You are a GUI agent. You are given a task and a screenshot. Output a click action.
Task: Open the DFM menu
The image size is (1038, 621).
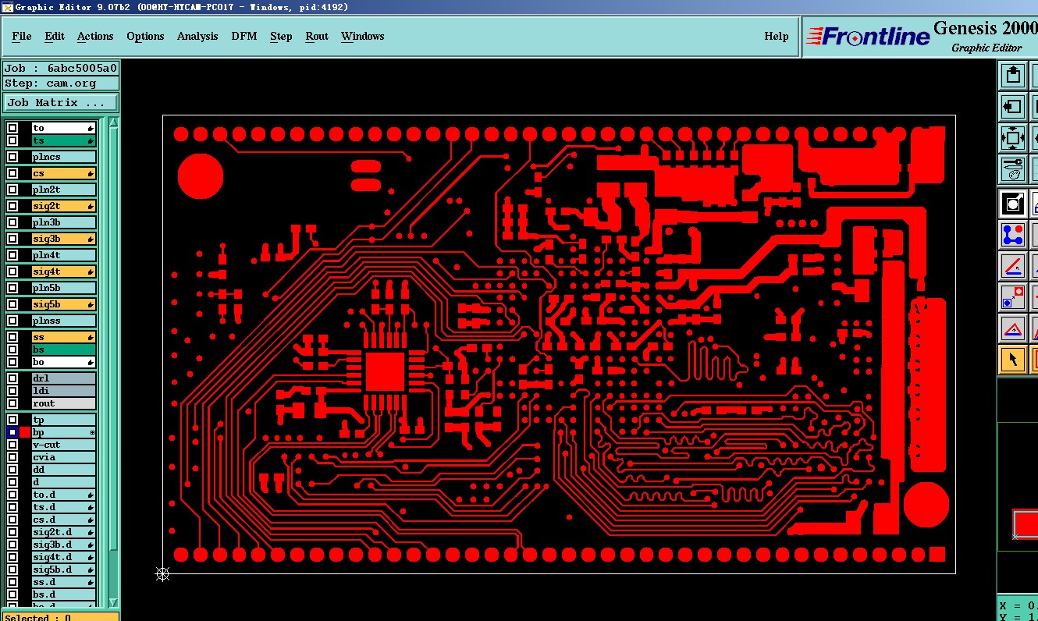click(244, 37)
